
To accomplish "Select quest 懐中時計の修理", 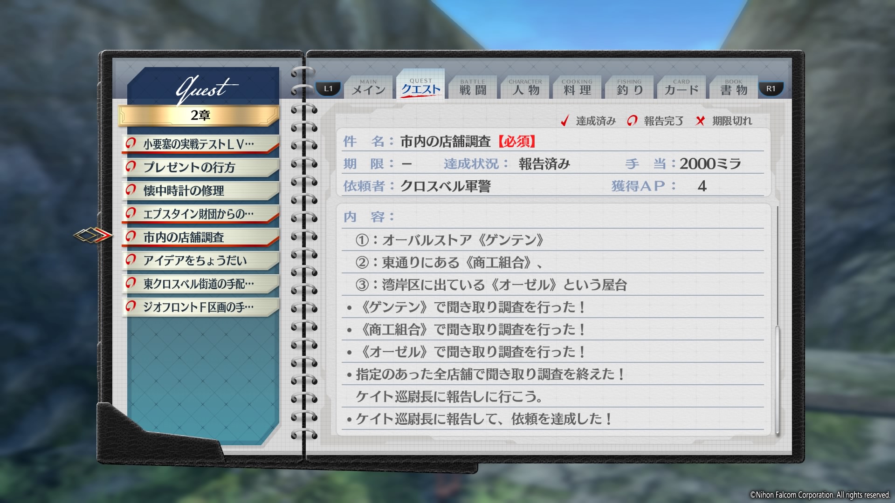I will pyautogui.click(x=201, y=190).
